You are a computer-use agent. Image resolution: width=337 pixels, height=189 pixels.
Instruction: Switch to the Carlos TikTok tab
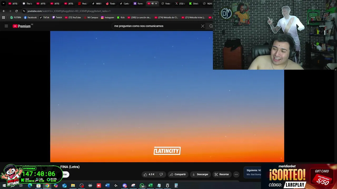click(125, 4)
